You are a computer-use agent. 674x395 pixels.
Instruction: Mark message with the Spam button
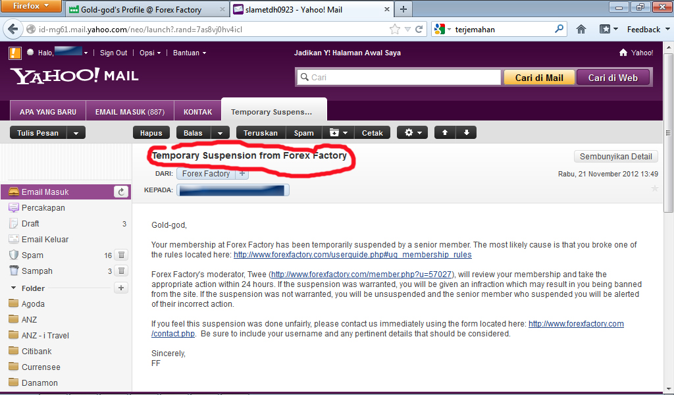[304, 133]
